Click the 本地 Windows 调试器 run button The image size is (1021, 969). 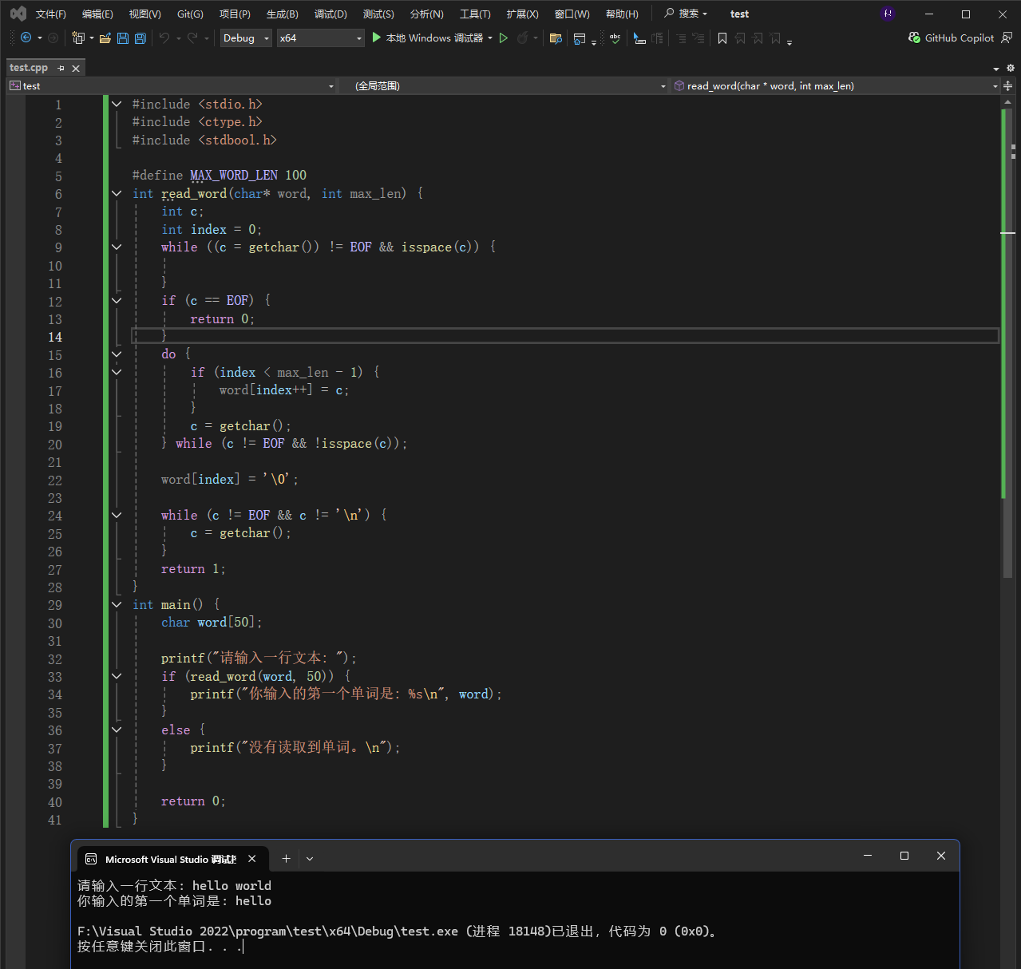pyautogui.click(x=427, y=38)
